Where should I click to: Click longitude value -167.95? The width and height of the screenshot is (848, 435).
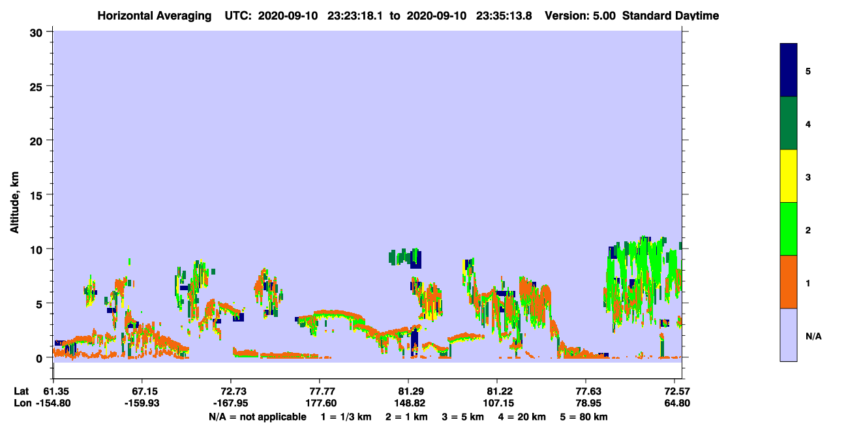(x=230, y=403)
